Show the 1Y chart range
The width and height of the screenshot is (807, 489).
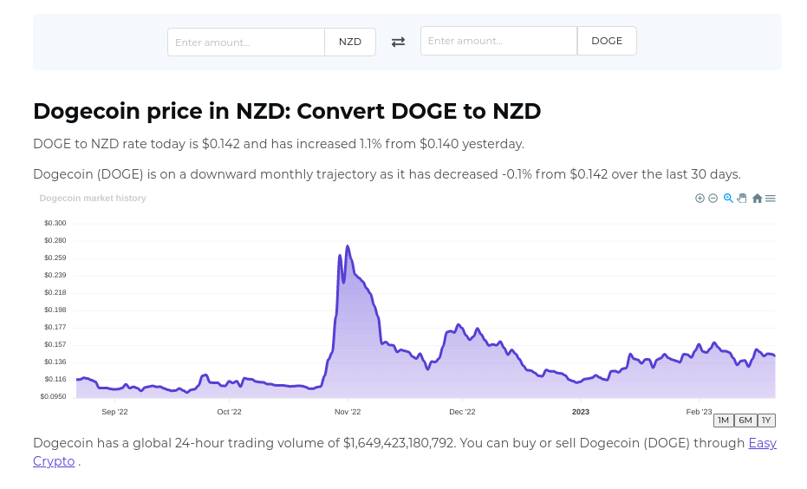click(x=765, y=421)
